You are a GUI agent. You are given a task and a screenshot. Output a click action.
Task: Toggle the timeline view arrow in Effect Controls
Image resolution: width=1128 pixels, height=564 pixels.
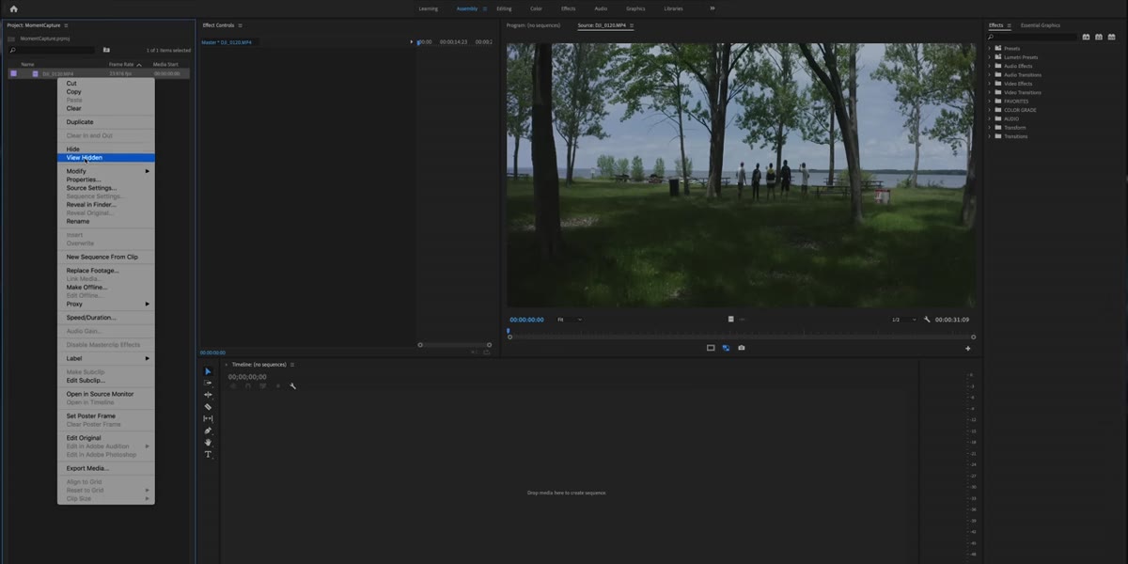(x=411, y=42)
